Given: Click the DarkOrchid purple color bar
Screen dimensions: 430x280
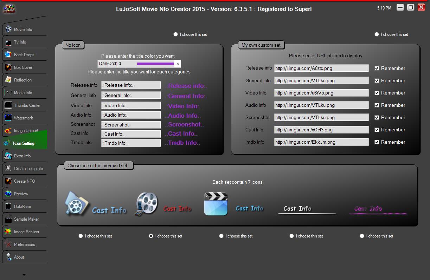Looking at the screenshot, I should point(155,64).
